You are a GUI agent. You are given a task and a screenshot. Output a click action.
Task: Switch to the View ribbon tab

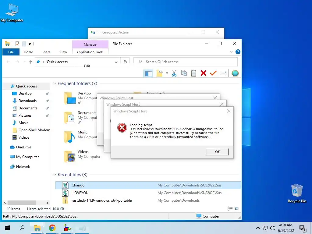coord(63,52)
